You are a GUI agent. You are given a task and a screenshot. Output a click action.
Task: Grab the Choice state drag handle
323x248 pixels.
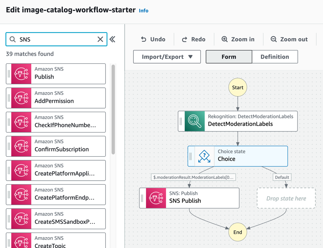click(191, 156)
